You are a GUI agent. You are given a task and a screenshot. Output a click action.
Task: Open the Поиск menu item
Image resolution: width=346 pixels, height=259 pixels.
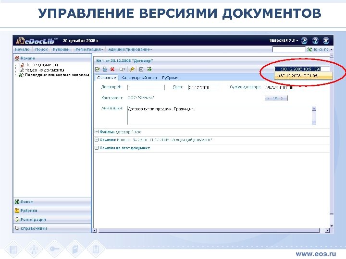click(41, 49)
